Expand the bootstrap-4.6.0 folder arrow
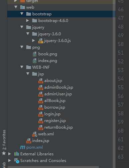The image size is (129, 168). pos(28,20)
